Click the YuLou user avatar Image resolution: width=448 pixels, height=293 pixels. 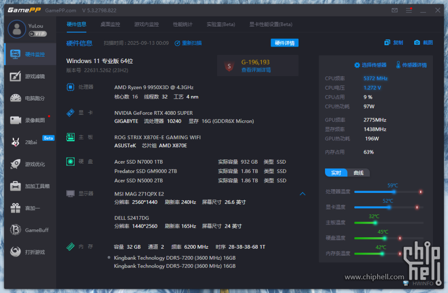[17, 29]
